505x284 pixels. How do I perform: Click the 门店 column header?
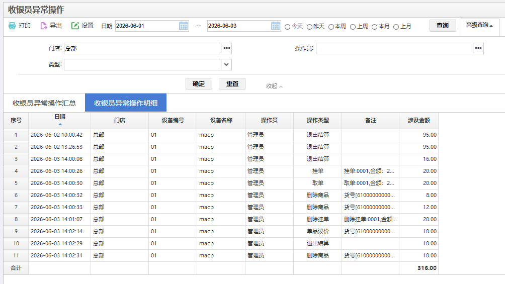click(x=120, y=121)
